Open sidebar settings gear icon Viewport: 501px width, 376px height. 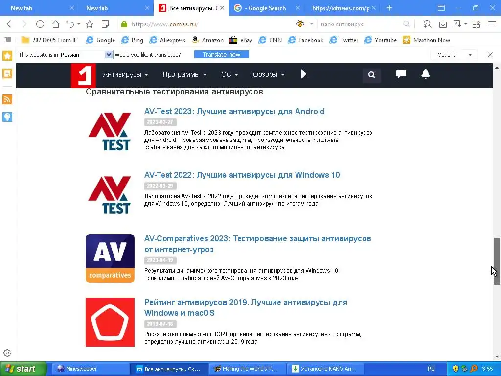(7, 353)
